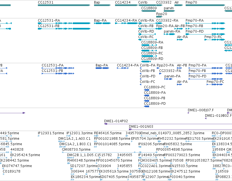Click transcript Pmp70-RA

[x=195, y=21]
